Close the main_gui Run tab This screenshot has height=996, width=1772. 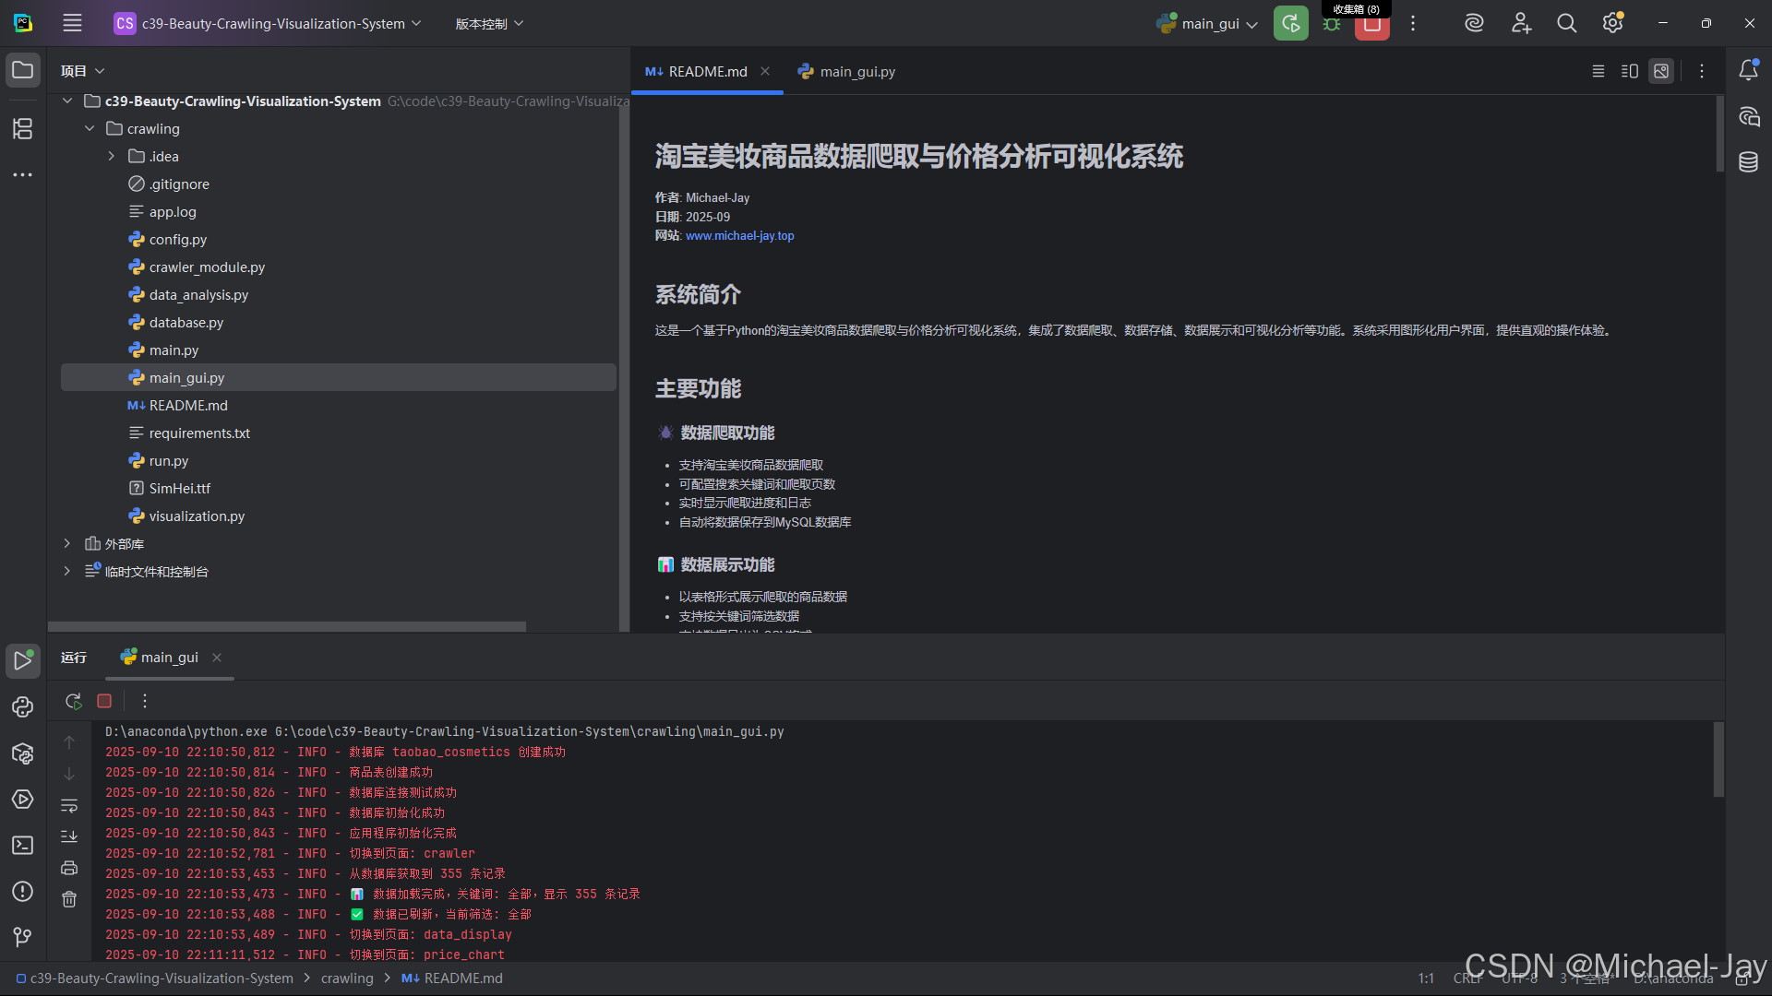(217, 657)
